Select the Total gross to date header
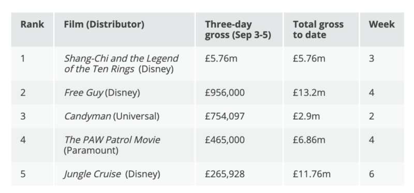Screen dimensions: 414x193 tap(318, 29)
